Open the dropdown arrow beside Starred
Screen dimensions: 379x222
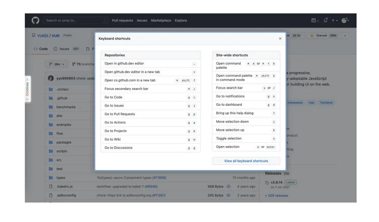click(345, 35)
